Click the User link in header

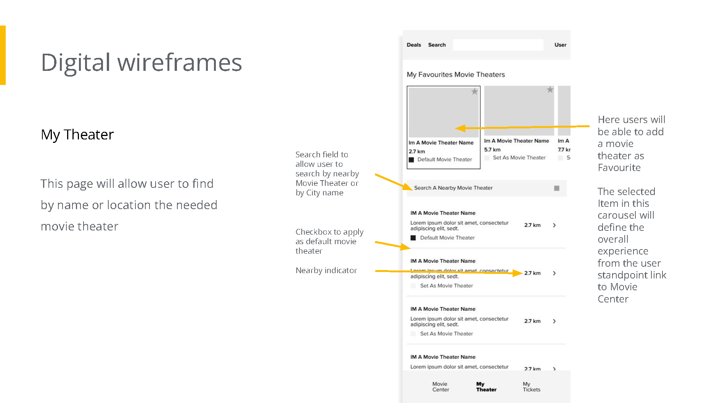[x=560, y=45]
